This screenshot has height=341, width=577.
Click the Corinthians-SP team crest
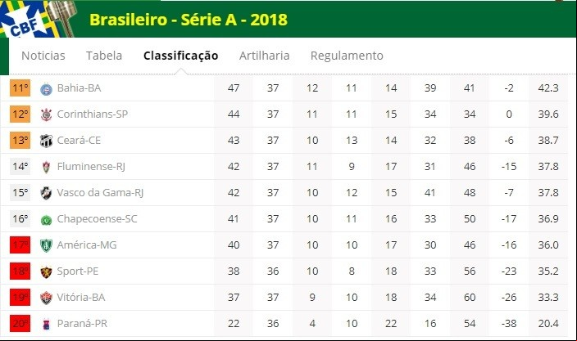click(x=46, y=114)
